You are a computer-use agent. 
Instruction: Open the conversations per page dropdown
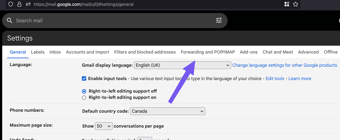tap(104, 126)
